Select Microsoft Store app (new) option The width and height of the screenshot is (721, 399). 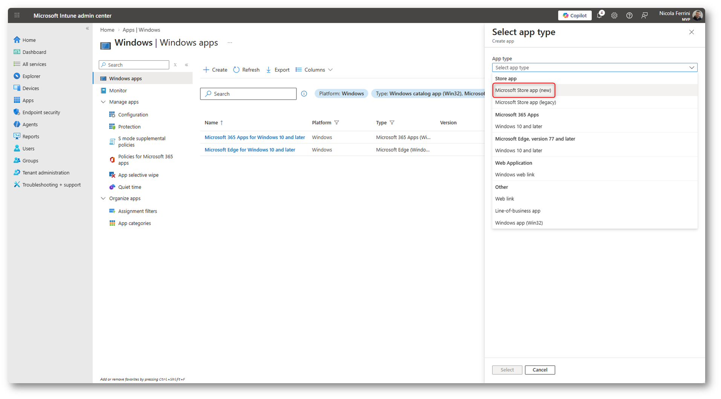pos(523,90)
